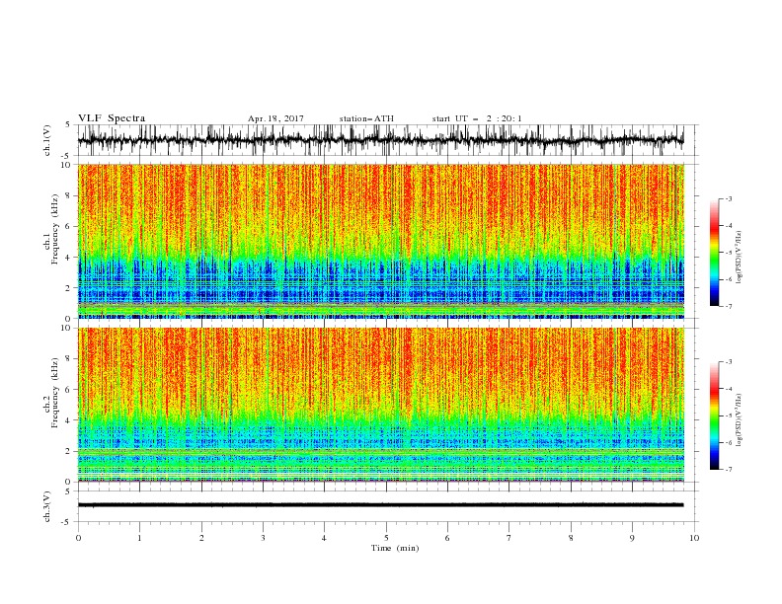
Task: Click the "Time (min)" axis title
Action: pyautogui.click(x=395, y=548)
